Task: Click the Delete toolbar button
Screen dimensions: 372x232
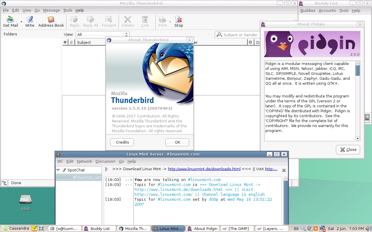Action: pos(128,22)
